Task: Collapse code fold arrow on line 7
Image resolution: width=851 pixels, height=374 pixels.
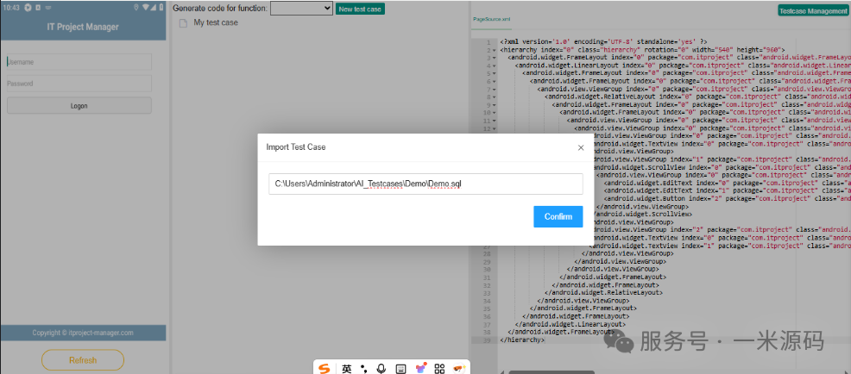Action: click(495, 89)
